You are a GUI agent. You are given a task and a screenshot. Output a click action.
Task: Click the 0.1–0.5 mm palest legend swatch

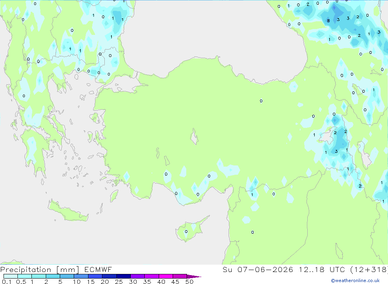(10, 276)
